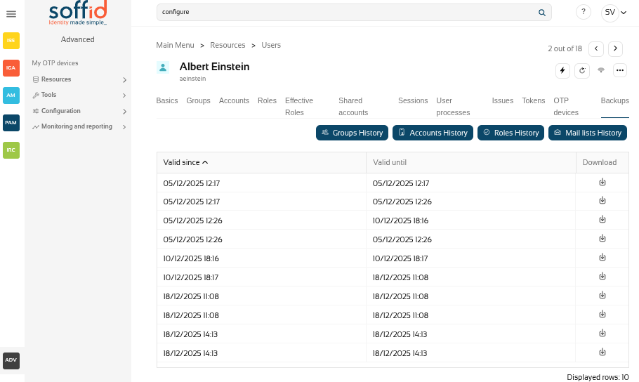Click the Mail lists History button

click(x=587, y=133)
